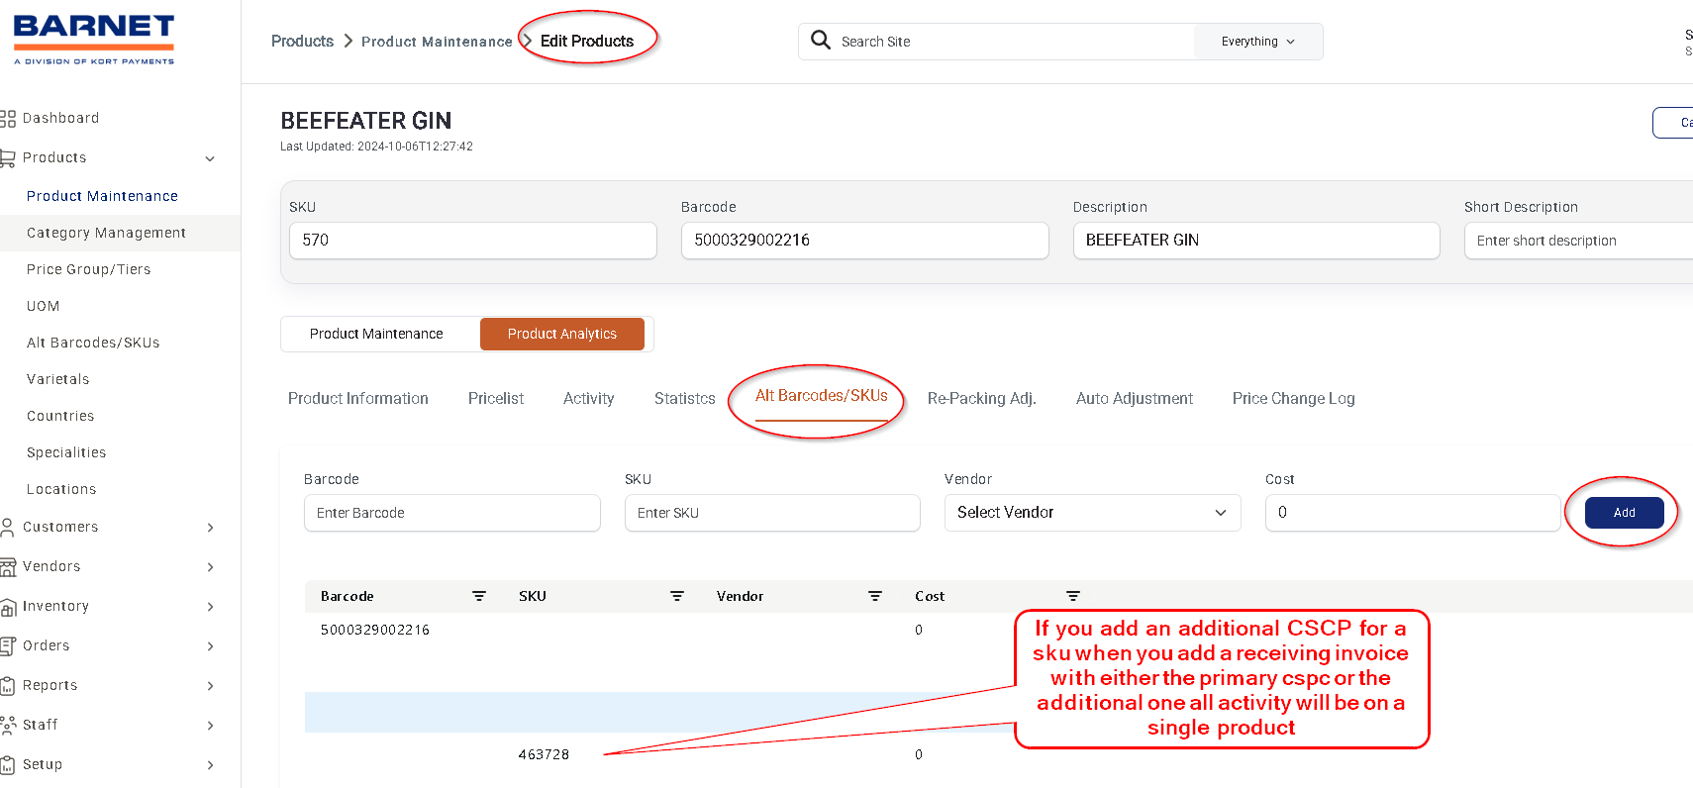This screenshot has width=1693, height=788.
Task: Click the Add button
Action: (1625, 512)
